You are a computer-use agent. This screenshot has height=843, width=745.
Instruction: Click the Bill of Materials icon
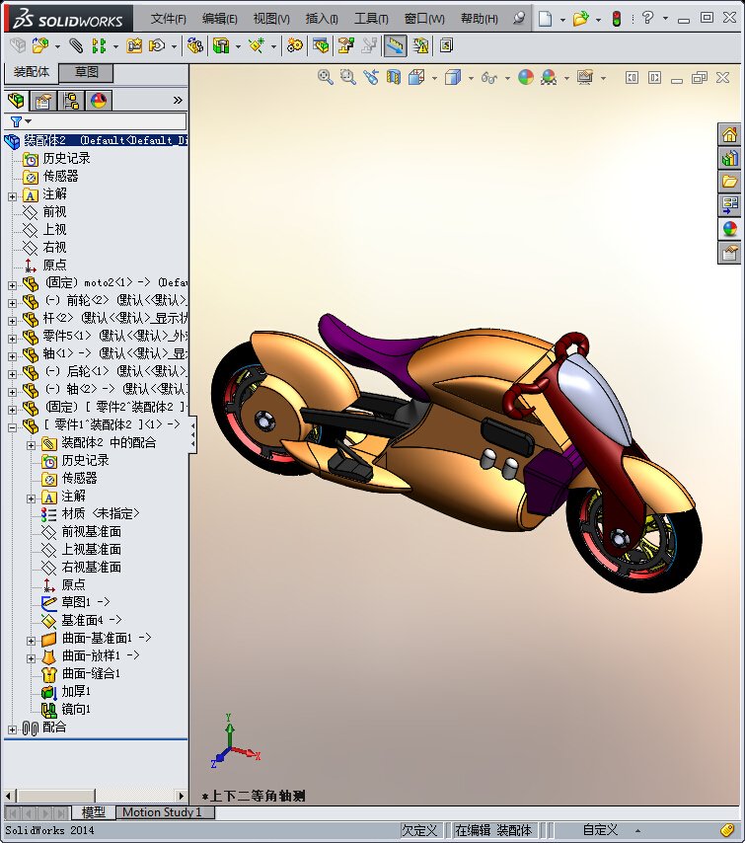321,46
